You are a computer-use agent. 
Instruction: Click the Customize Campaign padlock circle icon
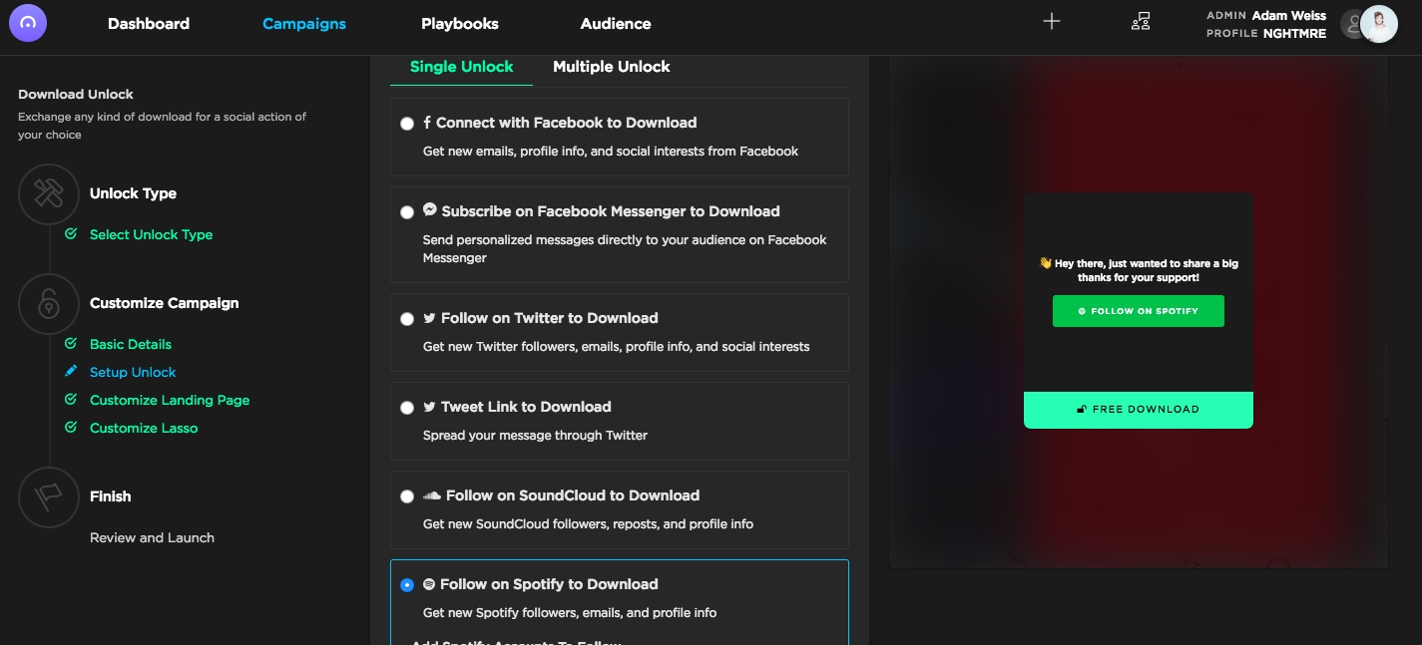(x=48, y=304)
